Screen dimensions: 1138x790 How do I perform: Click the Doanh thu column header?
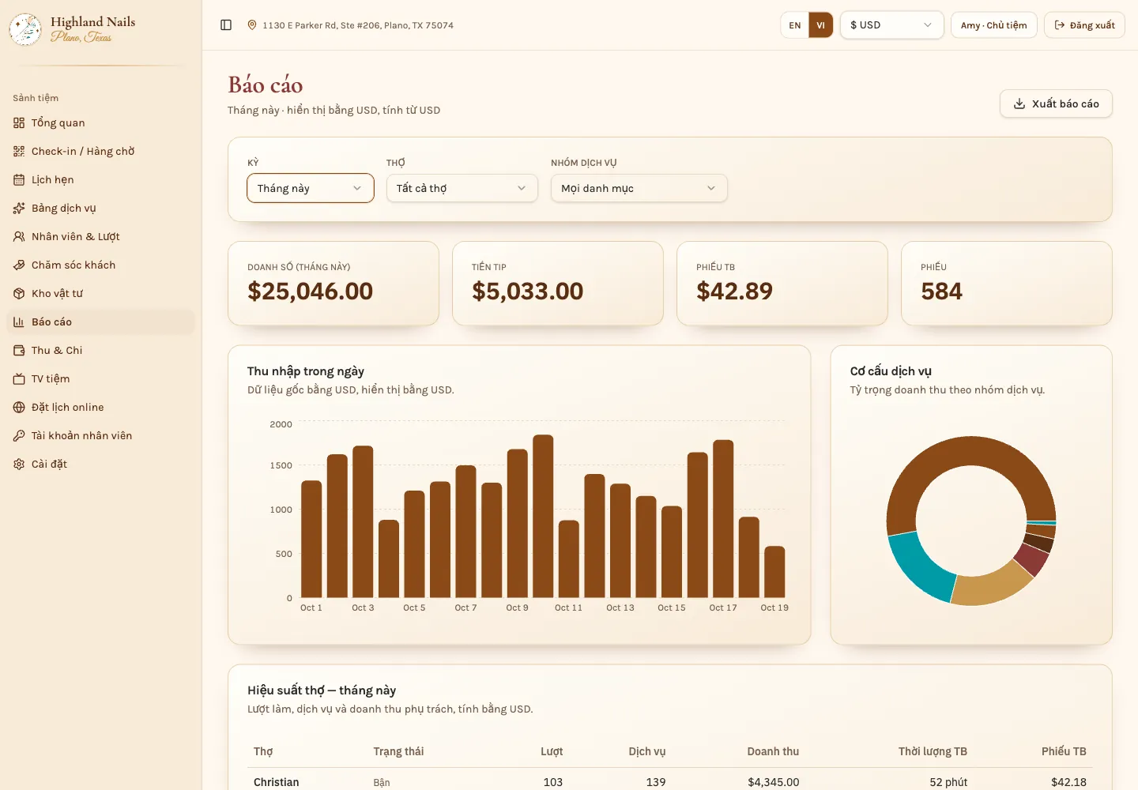tap(773, 751)
